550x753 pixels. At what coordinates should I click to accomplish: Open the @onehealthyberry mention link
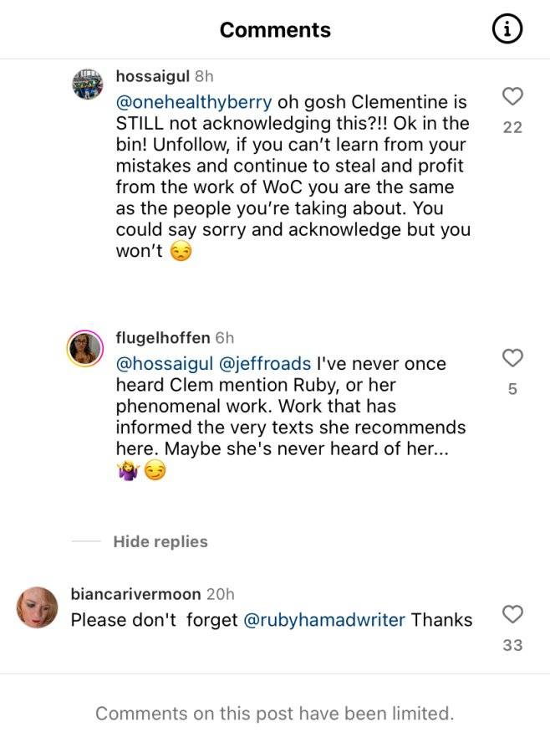coord(194,102)
